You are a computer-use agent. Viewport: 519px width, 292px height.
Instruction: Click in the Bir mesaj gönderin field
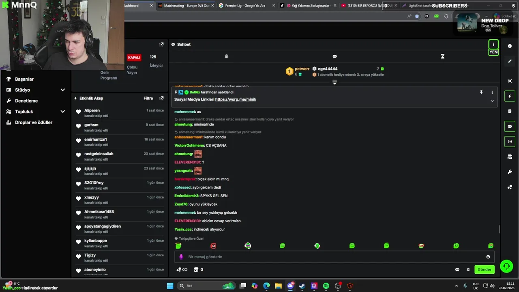(335, 257)
